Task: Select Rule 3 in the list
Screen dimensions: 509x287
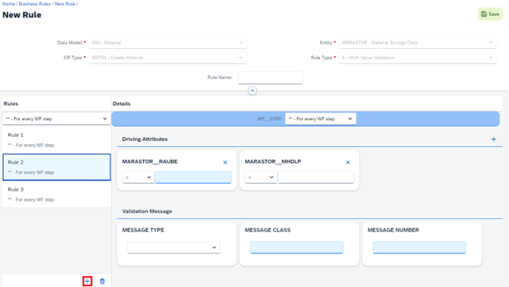Action: click(56, 194)
